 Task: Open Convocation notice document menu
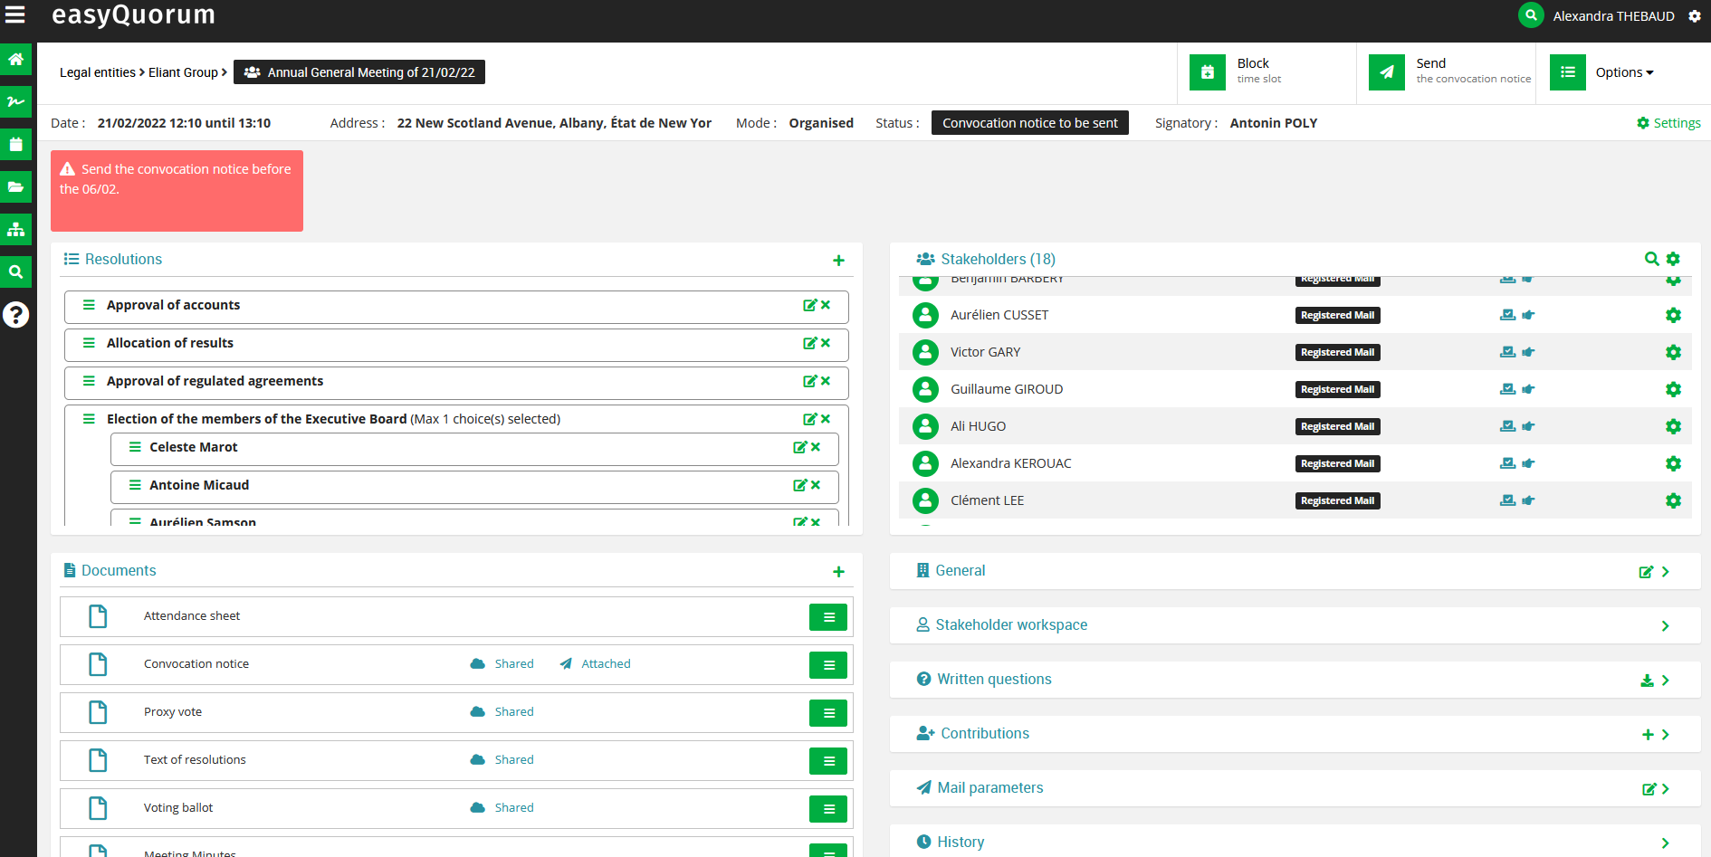(827, 665)
